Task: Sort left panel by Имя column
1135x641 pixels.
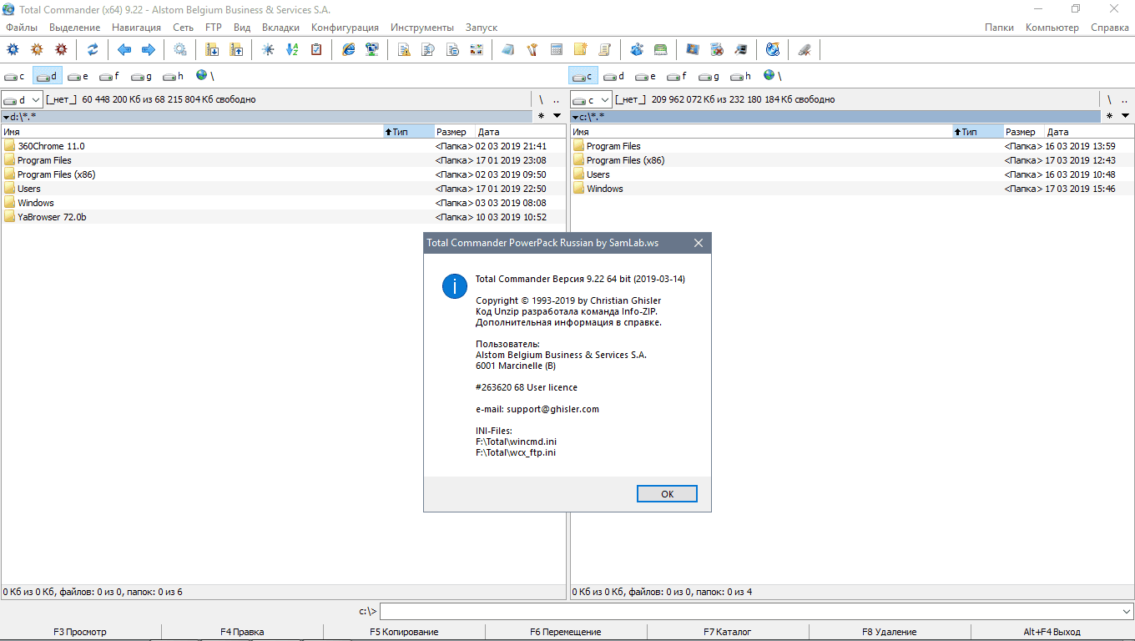Action: click(x=192, y=132)
